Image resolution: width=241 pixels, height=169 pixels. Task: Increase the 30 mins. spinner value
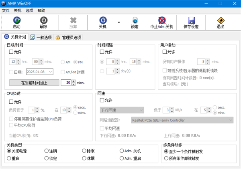pos(74,81)
